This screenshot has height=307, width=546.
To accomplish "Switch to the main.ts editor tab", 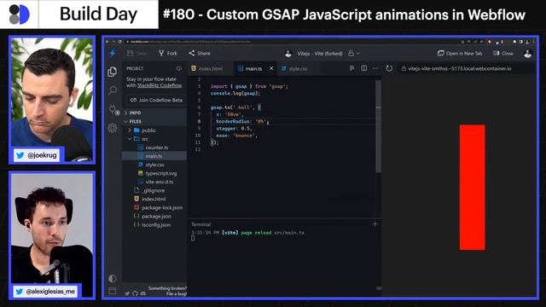I will pos(250,68).
